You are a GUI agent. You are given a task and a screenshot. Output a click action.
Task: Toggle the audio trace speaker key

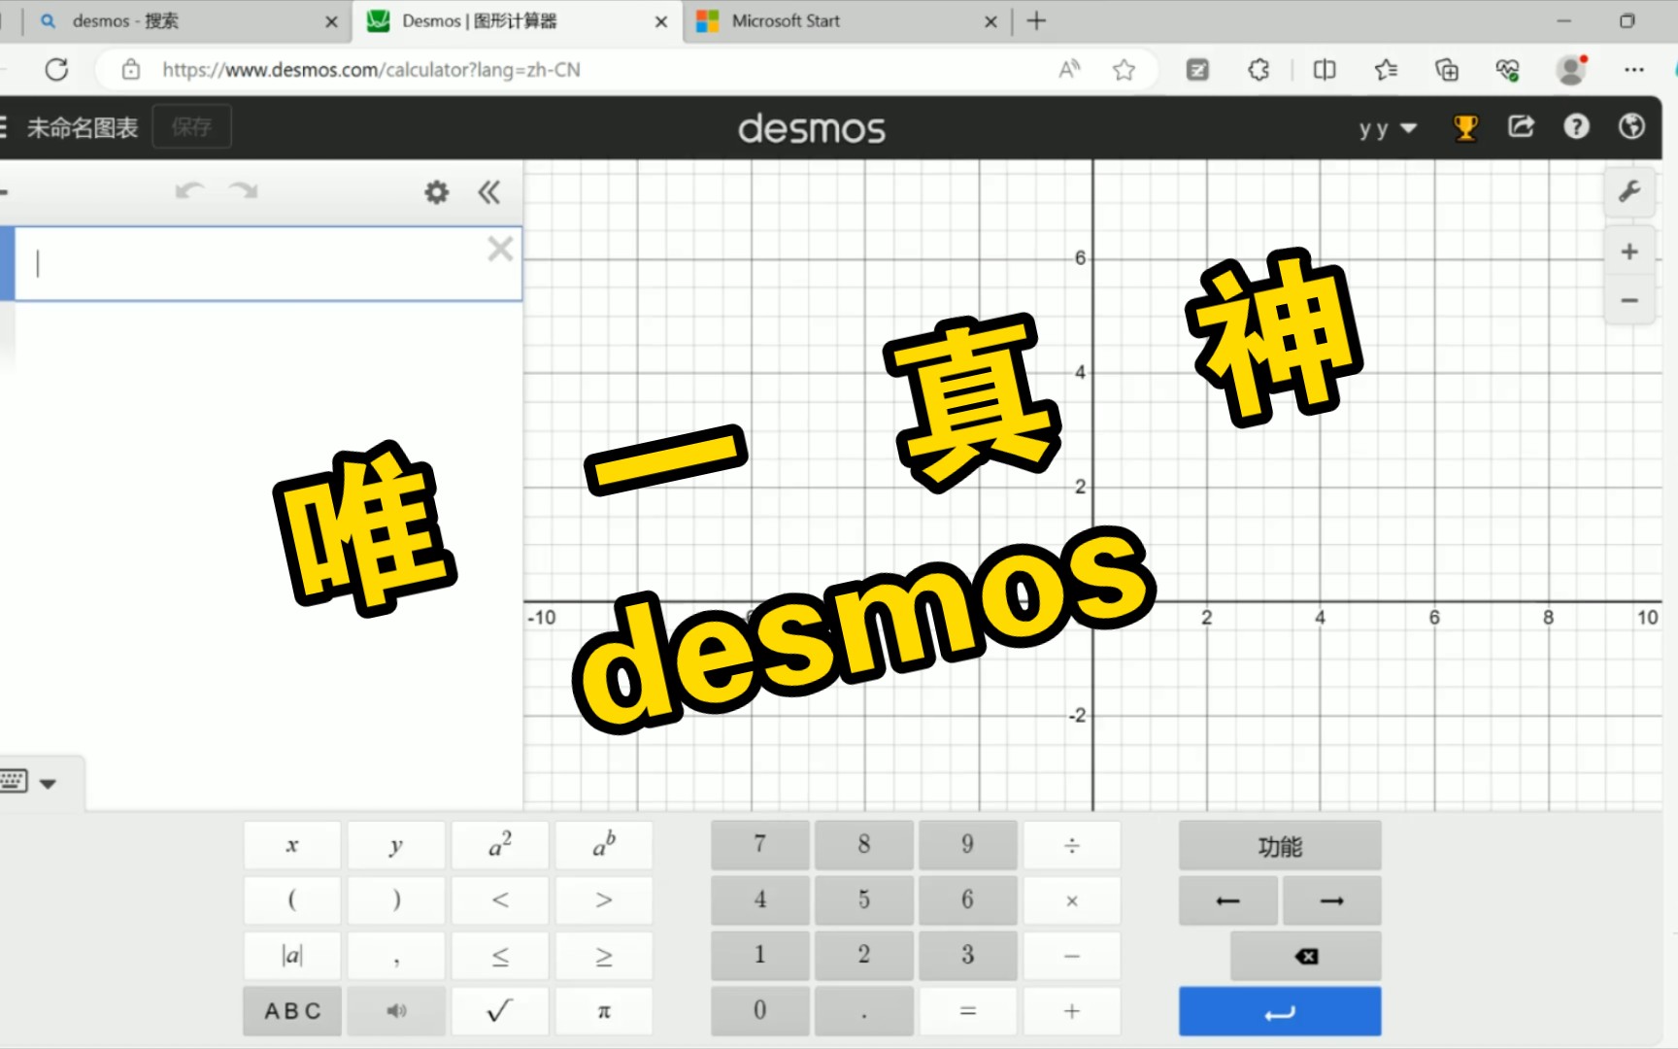(x=396, y=1011)
